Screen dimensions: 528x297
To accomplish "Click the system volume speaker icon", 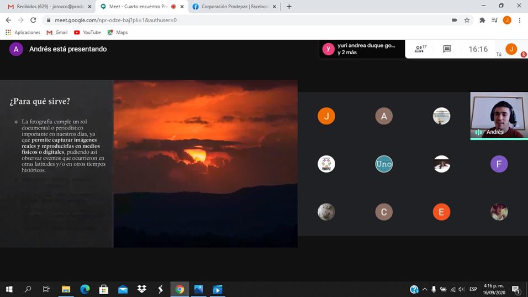I will pyautogui.click(x=461, y=289).
